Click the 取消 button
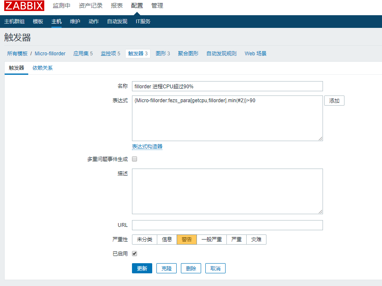Image resolution: width=382 pixels, height=286 pixels. pyautogui.click(x=215, y=268)
